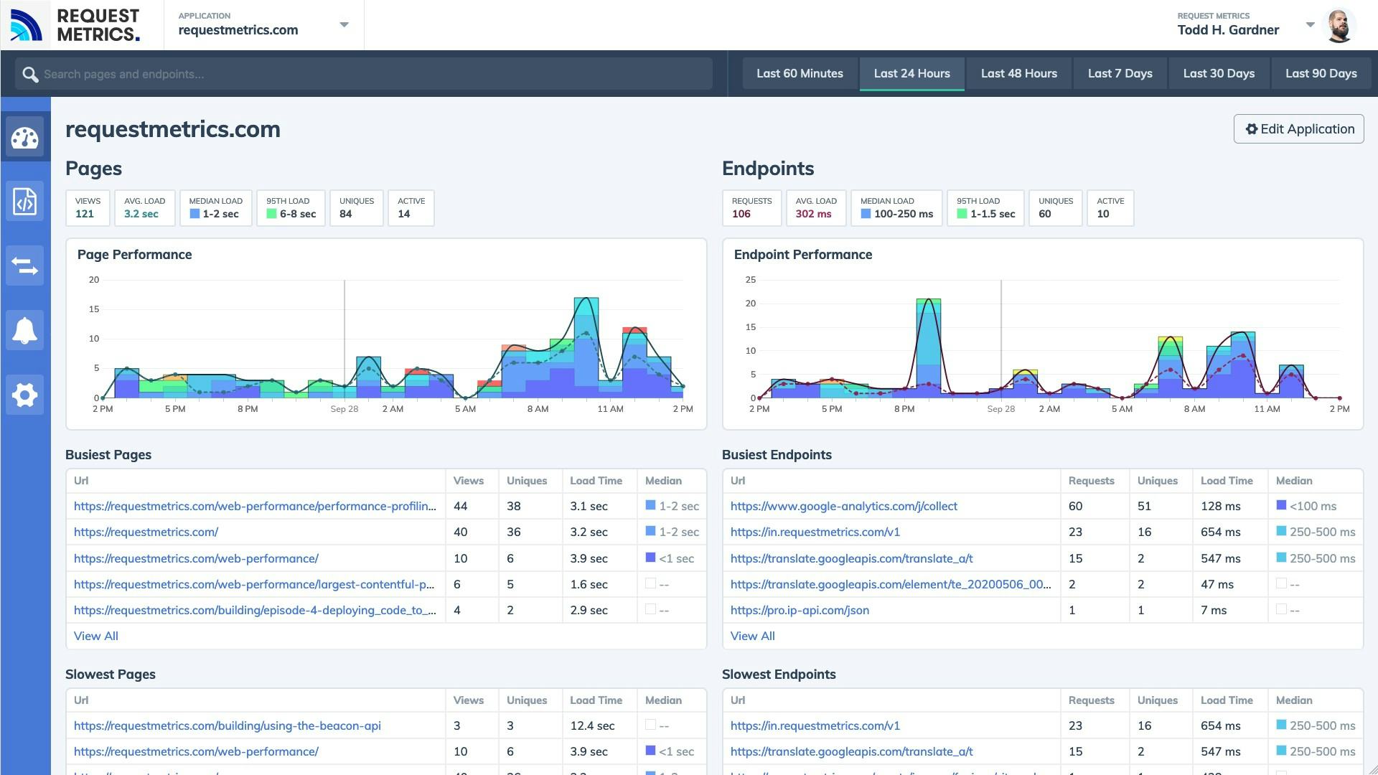Select the code document icon in the sidebar
The image size is (1378, 775).
tap(25, 201)
